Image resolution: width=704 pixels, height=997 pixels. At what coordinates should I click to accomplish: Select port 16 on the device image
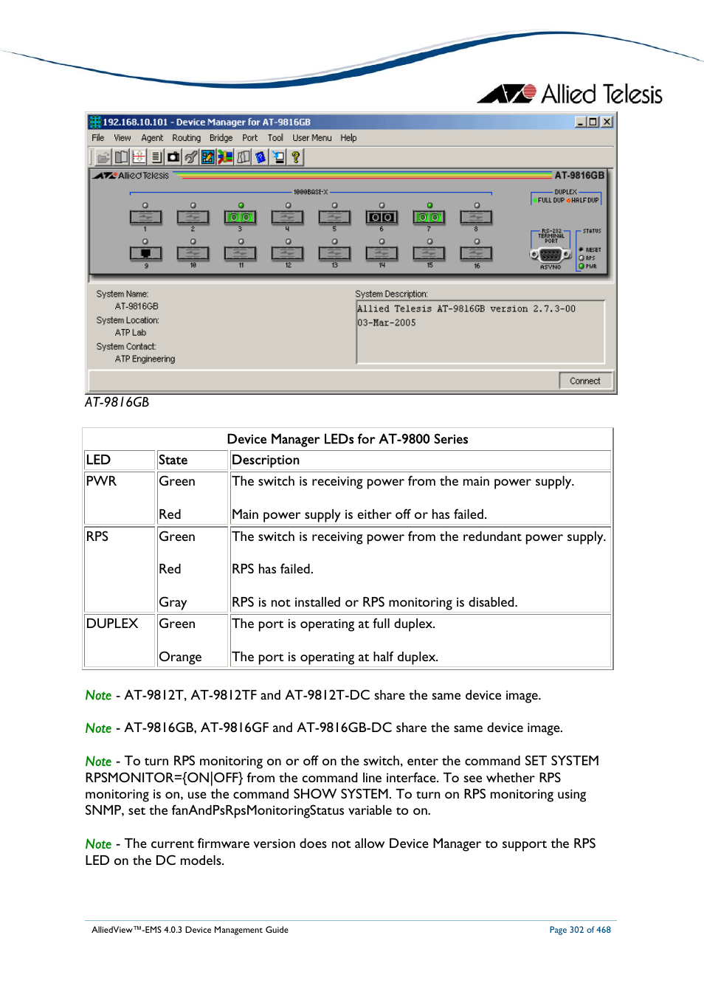coord(476,253)
